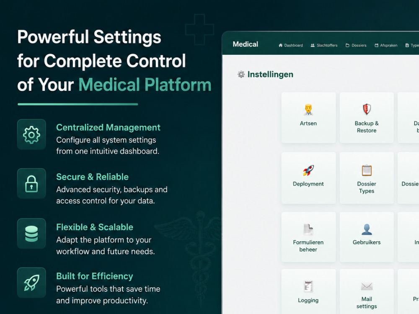
Task: Open the Gebruikers user icon
Action: click(367, 229)
